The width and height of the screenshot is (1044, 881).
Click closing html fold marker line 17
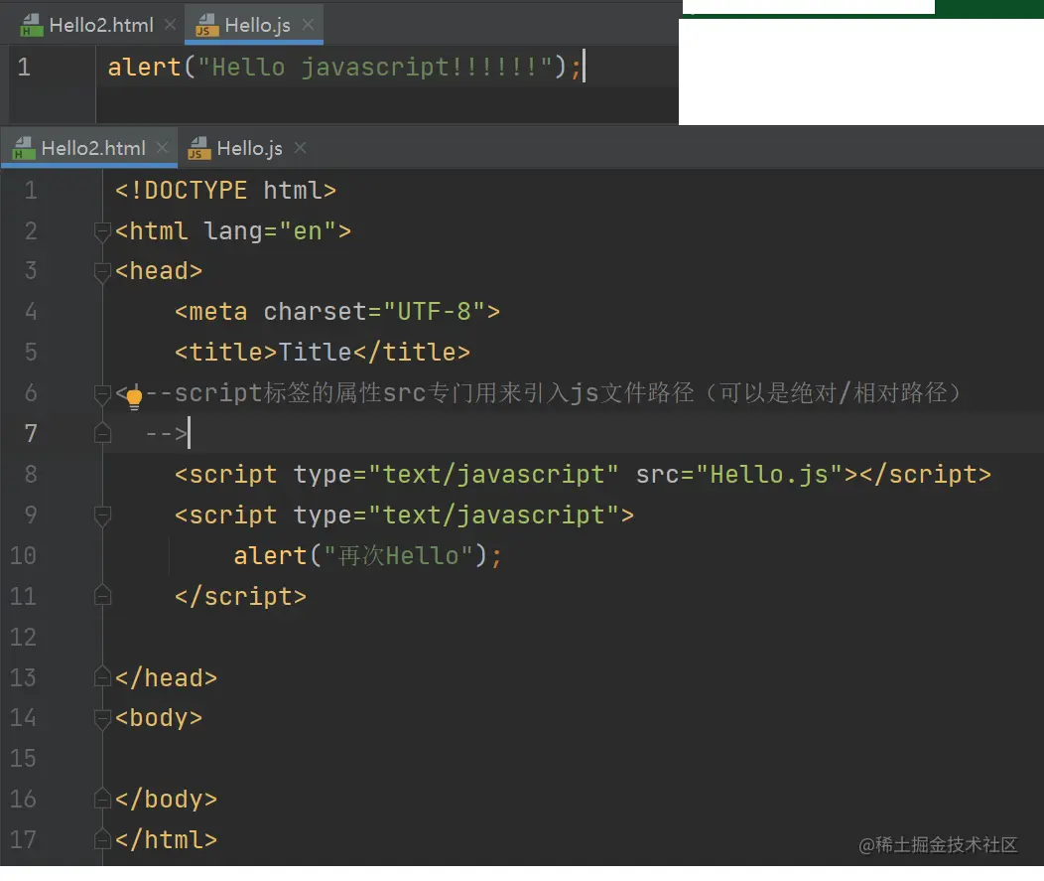click(x=102, y=839)
